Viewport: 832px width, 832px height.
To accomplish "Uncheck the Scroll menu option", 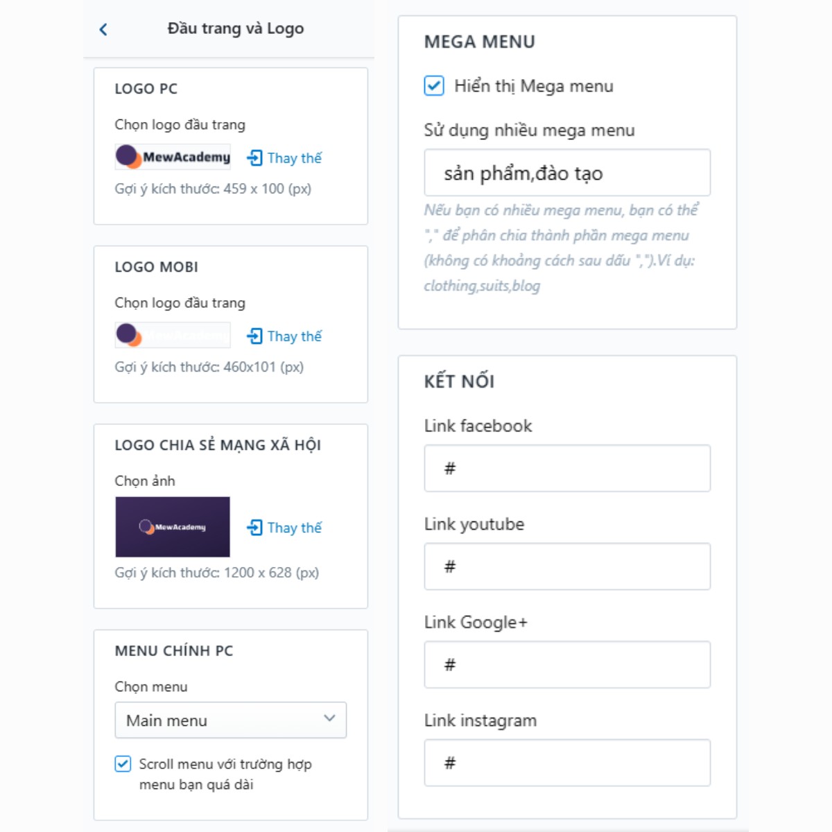I will [123, 764].
